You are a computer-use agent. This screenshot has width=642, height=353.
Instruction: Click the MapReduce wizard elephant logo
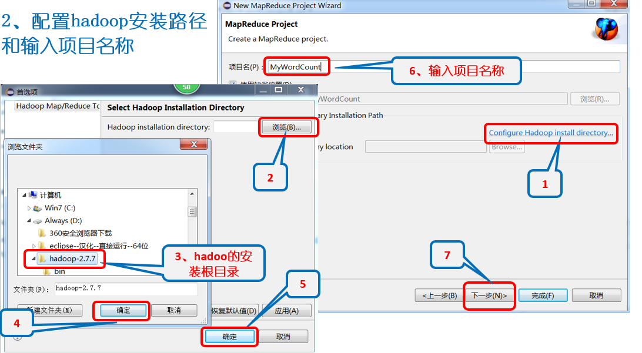(607, 28)
